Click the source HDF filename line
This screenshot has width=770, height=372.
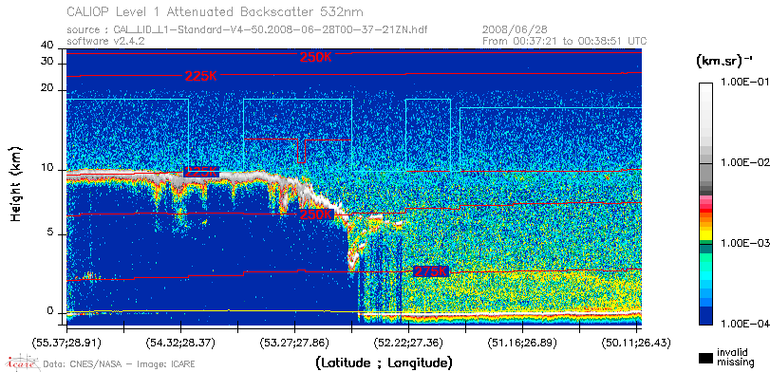point(247,30)
